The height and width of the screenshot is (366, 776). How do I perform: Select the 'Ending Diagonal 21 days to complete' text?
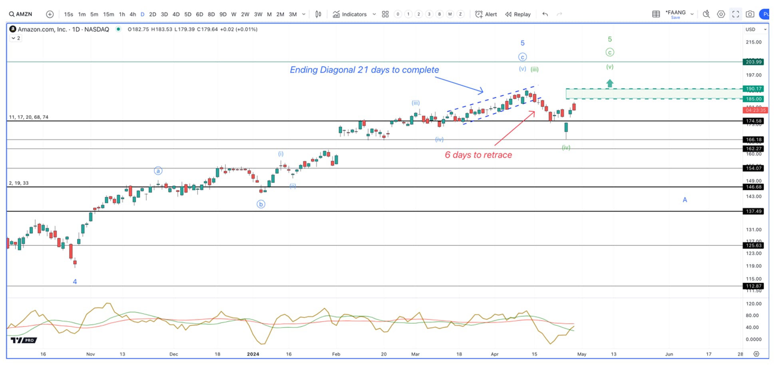(x=364, y=70)
